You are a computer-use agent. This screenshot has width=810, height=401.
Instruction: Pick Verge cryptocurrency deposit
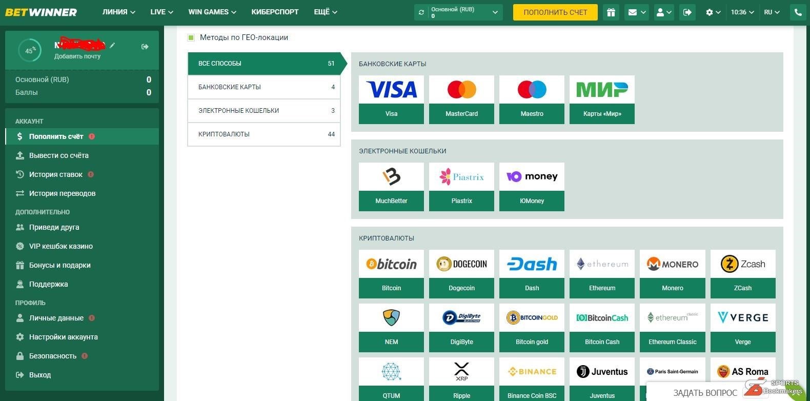pyautogui.click(x=743, y=328)
